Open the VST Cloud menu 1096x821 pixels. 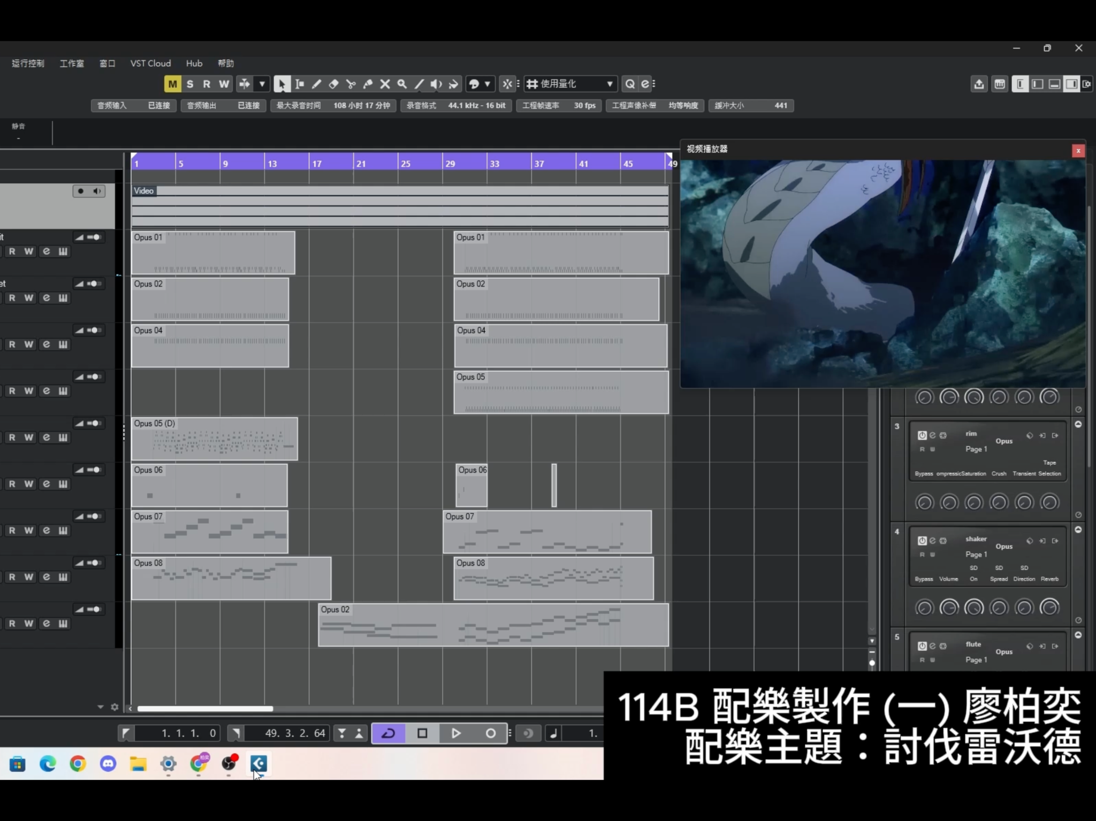tap(150, 63)
